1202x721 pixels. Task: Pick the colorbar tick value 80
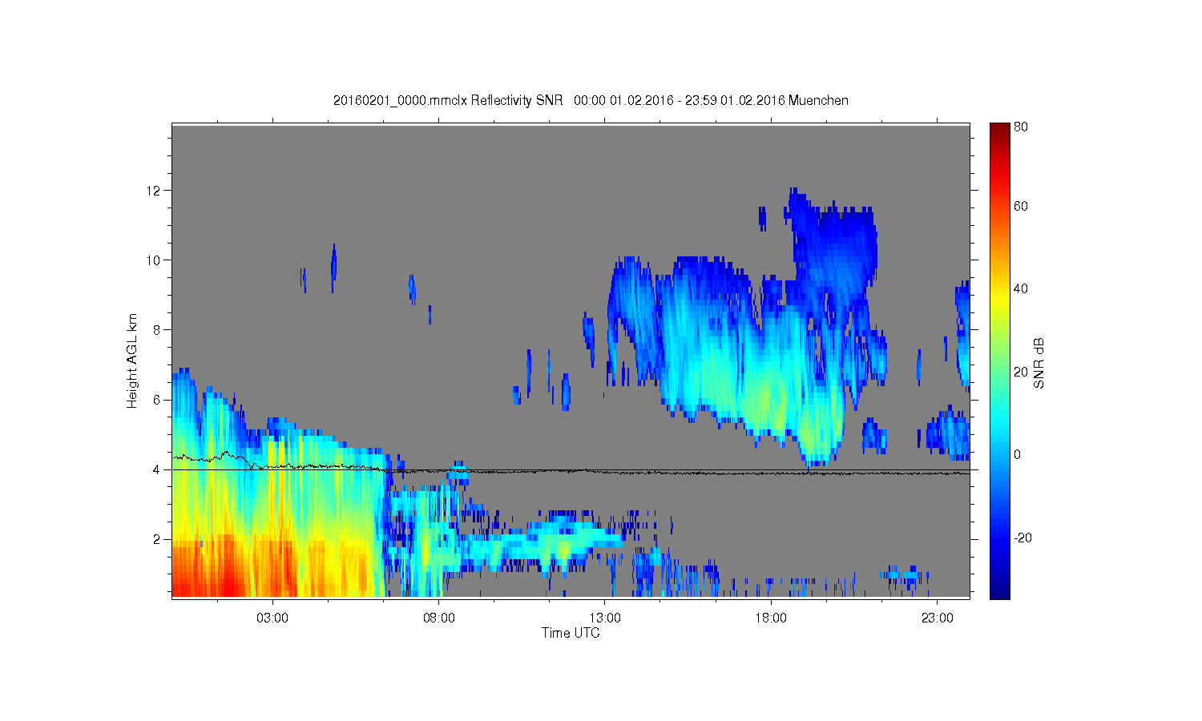tap(1021, 127)
